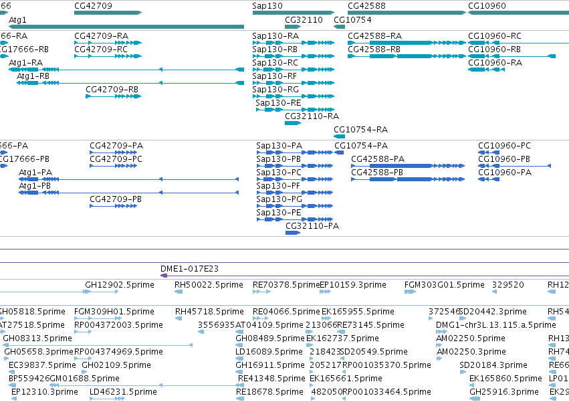This screenshot has height=402, width=569.
Task: Select EST RH45718.5prime
Action: [179, 318]
